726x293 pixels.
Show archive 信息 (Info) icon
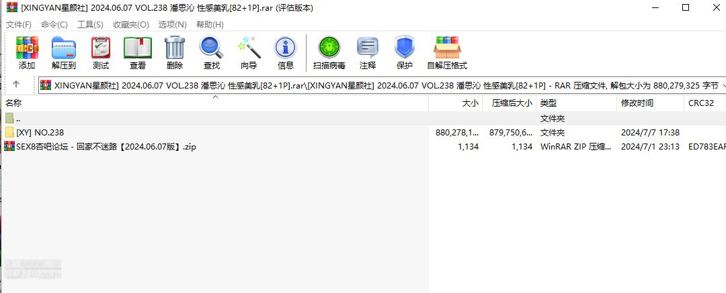pos(285,48)
